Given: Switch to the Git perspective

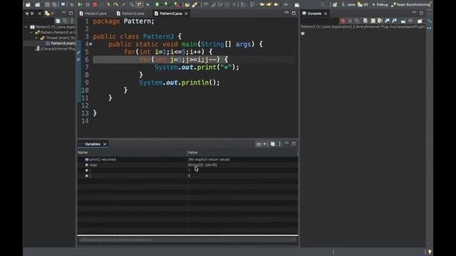Looking at the screenshot, I should (x=363, y=5).
